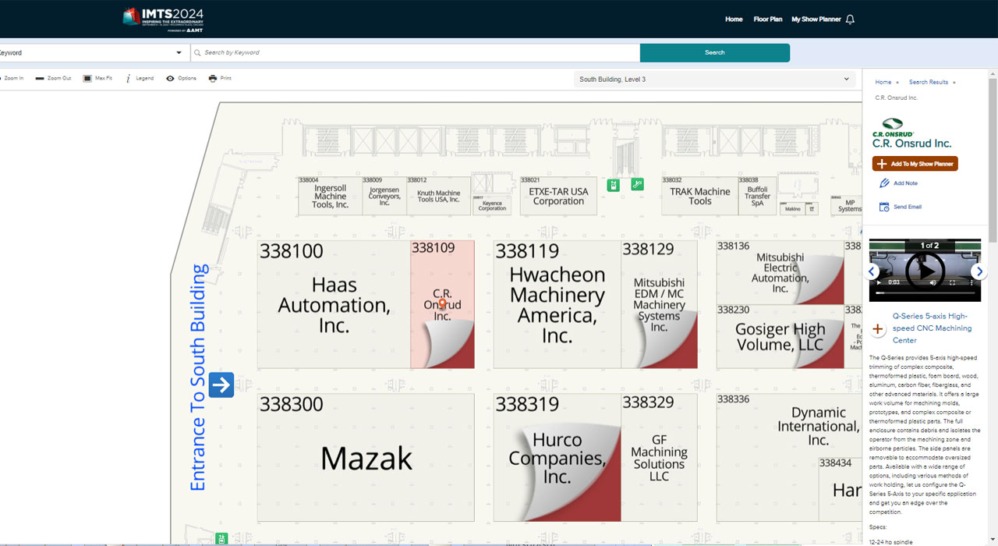Viewport: 998px width, 546px height.
Task: Select Ingersoll Machine Tools booth 338004
Action: pyautogui.click(x=331, y=196)
